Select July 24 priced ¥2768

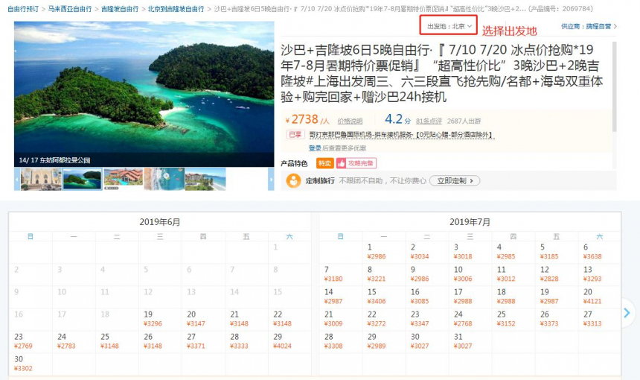[470, 319]
